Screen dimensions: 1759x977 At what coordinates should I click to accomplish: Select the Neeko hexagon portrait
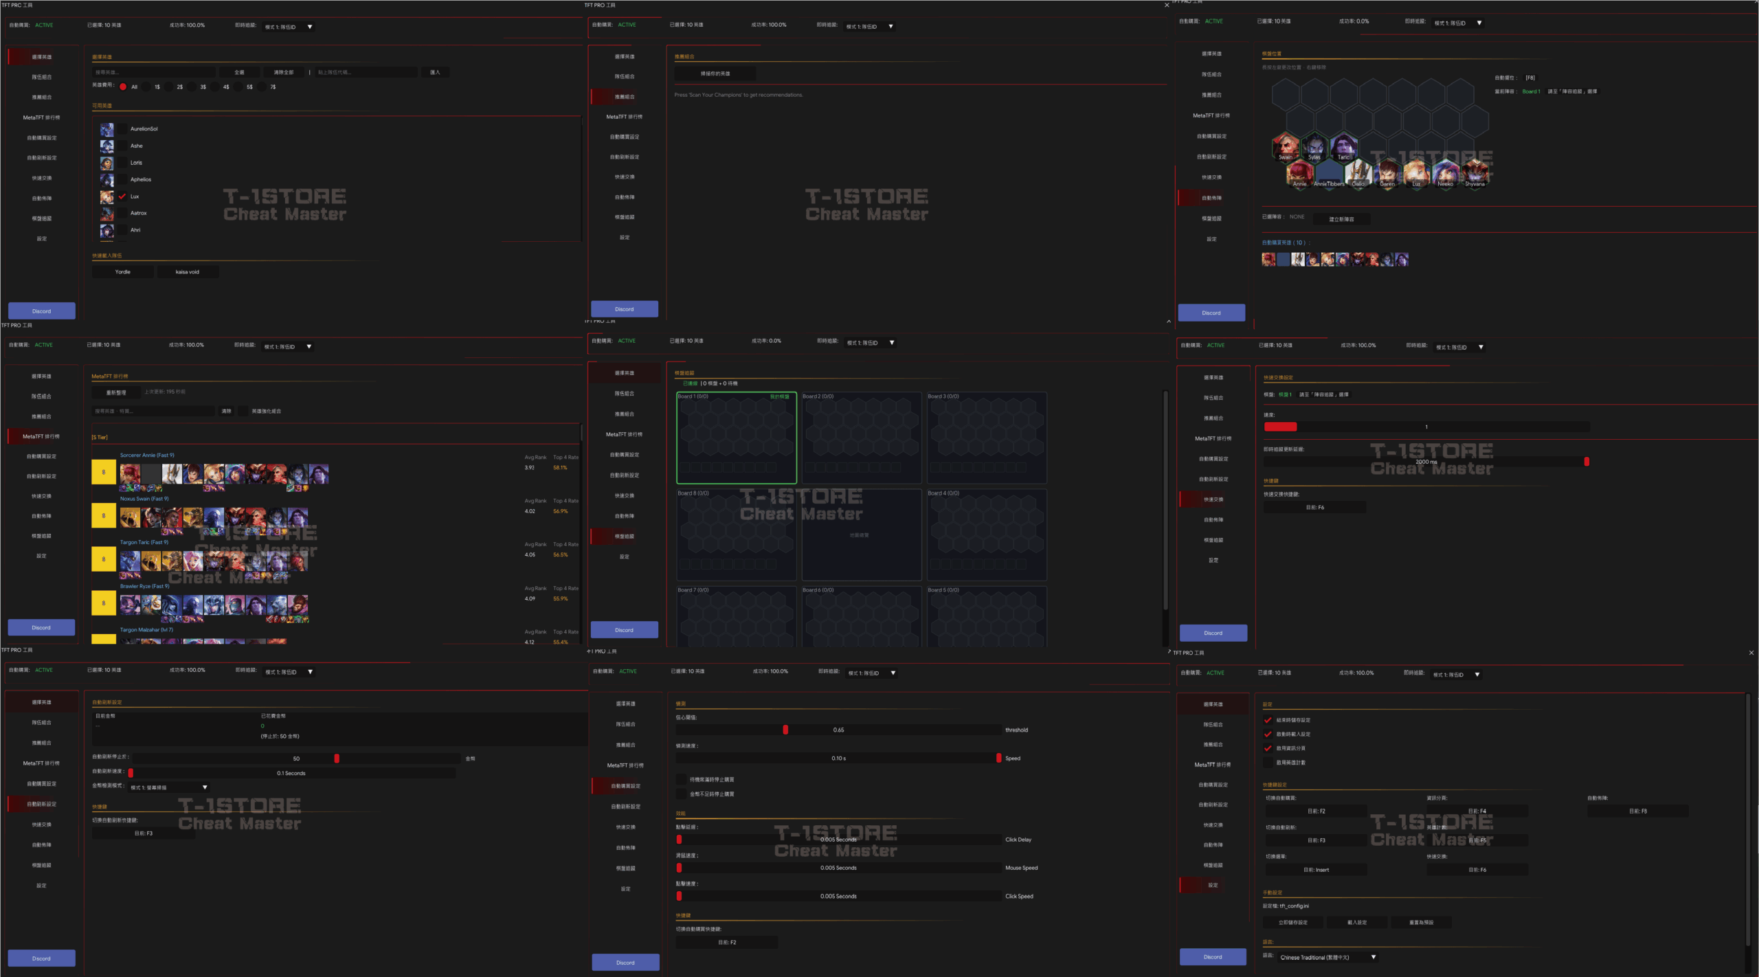1445,174
